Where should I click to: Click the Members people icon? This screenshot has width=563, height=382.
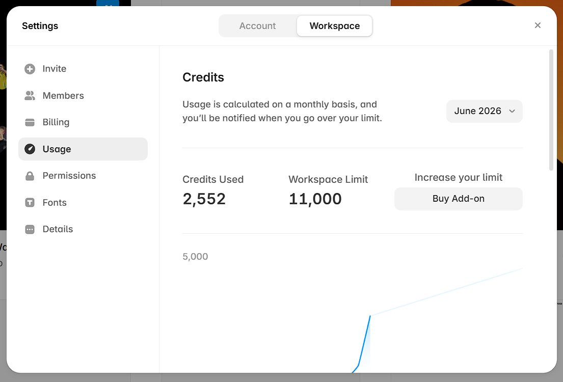point(30,96)
